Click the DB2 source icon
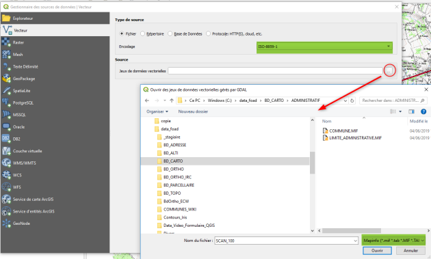The width and height of the screenshot is (431, 259). (x=6, y=139)
